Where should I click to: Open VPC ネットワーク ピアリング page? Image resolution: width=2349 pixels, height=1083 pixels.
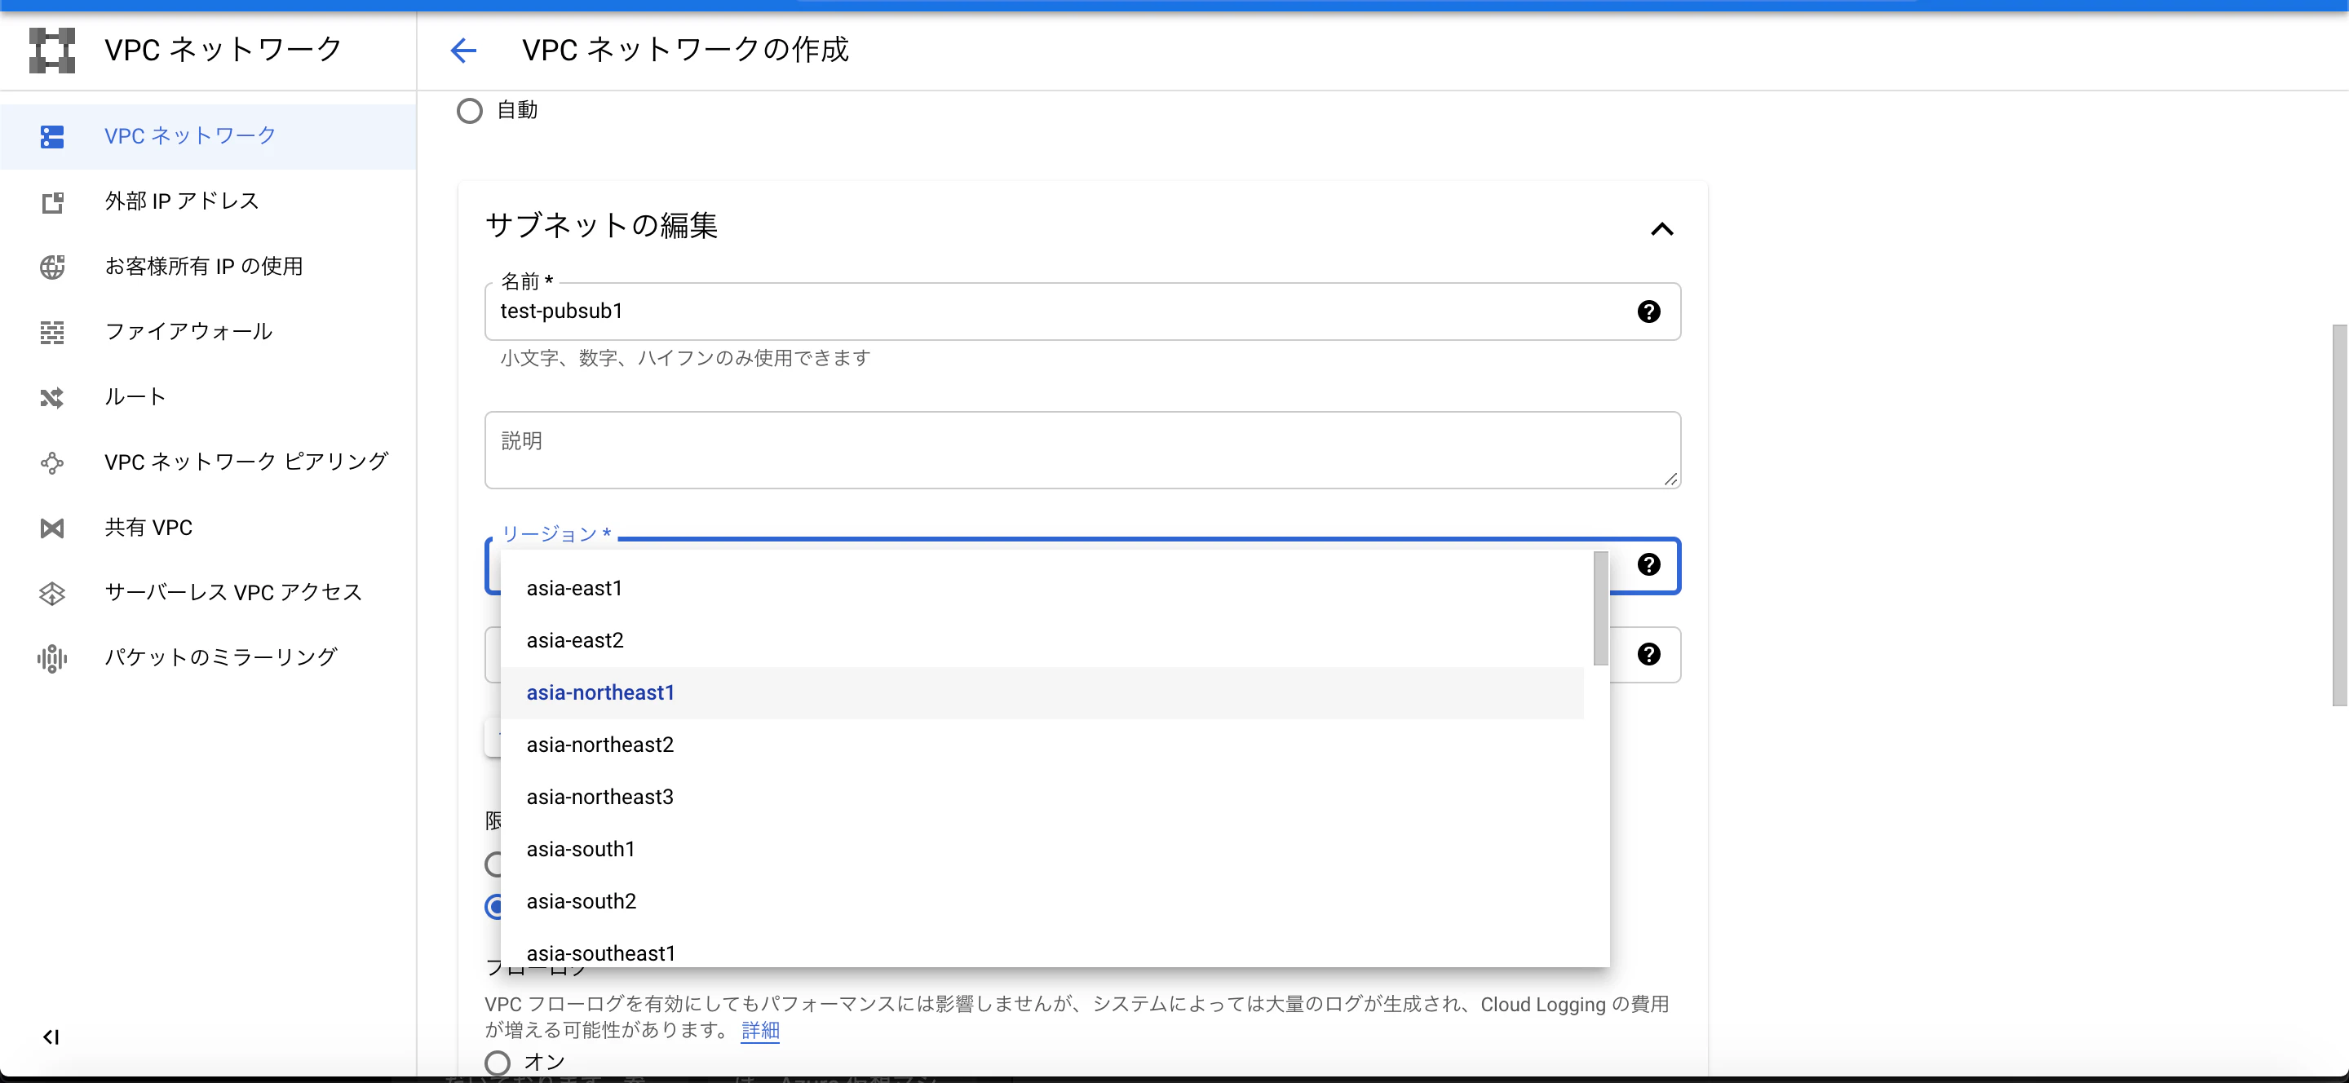[208, 462]
